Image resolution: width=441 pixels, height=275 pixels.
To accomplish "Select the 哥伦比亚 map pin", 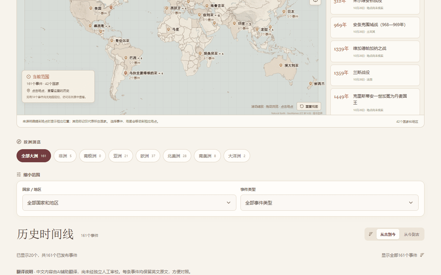I will (112, 41).
